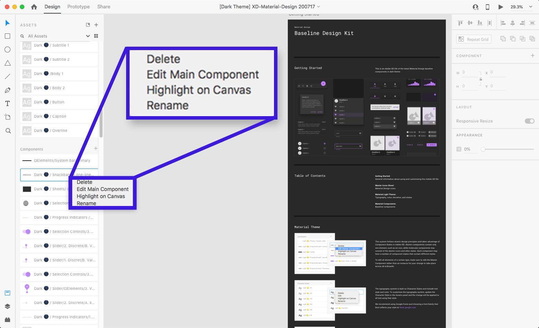Click the lock aspect ratio toggle
The image size is (539, 328).
pyautogui.click(x=481, y=79)
